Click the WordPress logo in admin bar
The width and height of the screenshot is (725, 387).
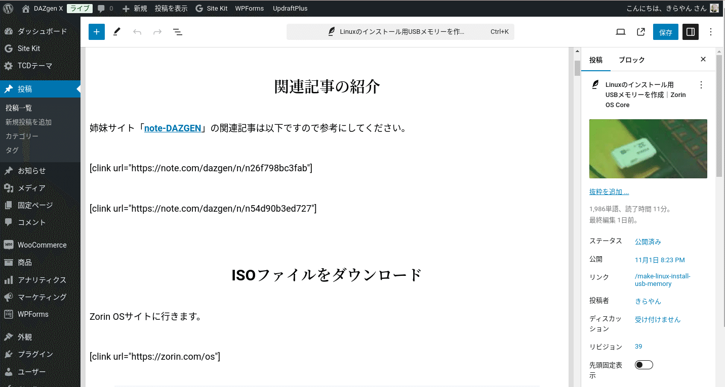pyautogui.click(x=7, y=8)
